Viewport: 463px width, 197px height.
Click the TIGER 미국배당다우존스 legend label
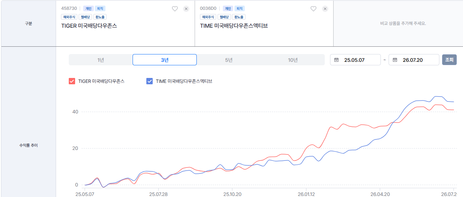click(101, 81)
